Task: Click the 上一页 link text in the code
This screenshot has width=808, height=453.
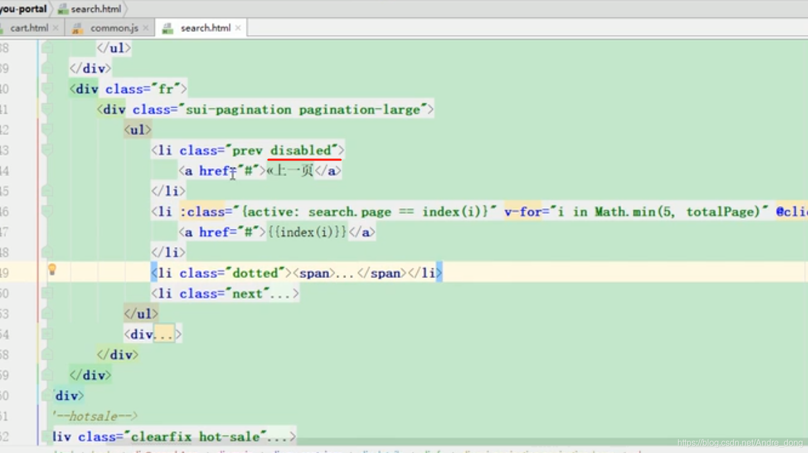Action: pos(294,171)
